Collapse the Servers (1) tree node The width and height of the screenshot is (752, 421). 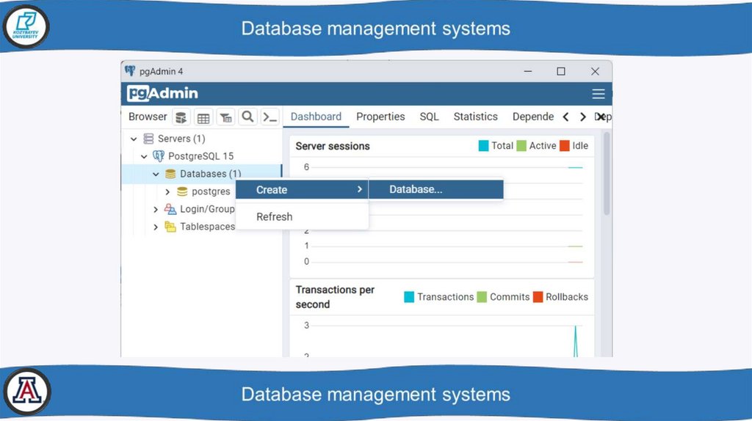[134, 139]
